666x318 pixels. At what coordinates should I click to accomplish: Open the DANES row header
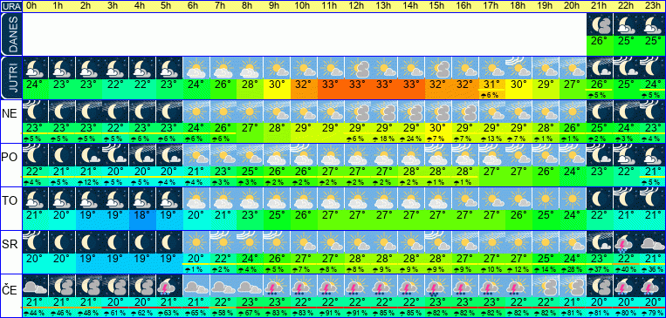tap(10, 34)
